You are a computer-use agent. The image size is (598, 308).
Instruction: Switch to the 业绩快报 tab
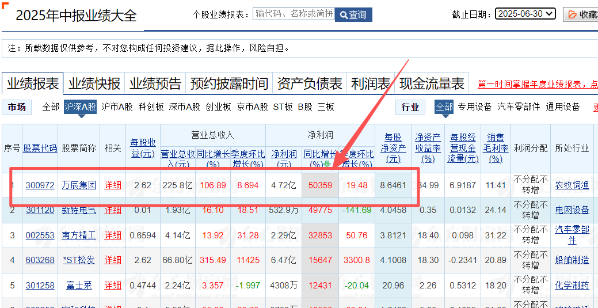[94, 83]
